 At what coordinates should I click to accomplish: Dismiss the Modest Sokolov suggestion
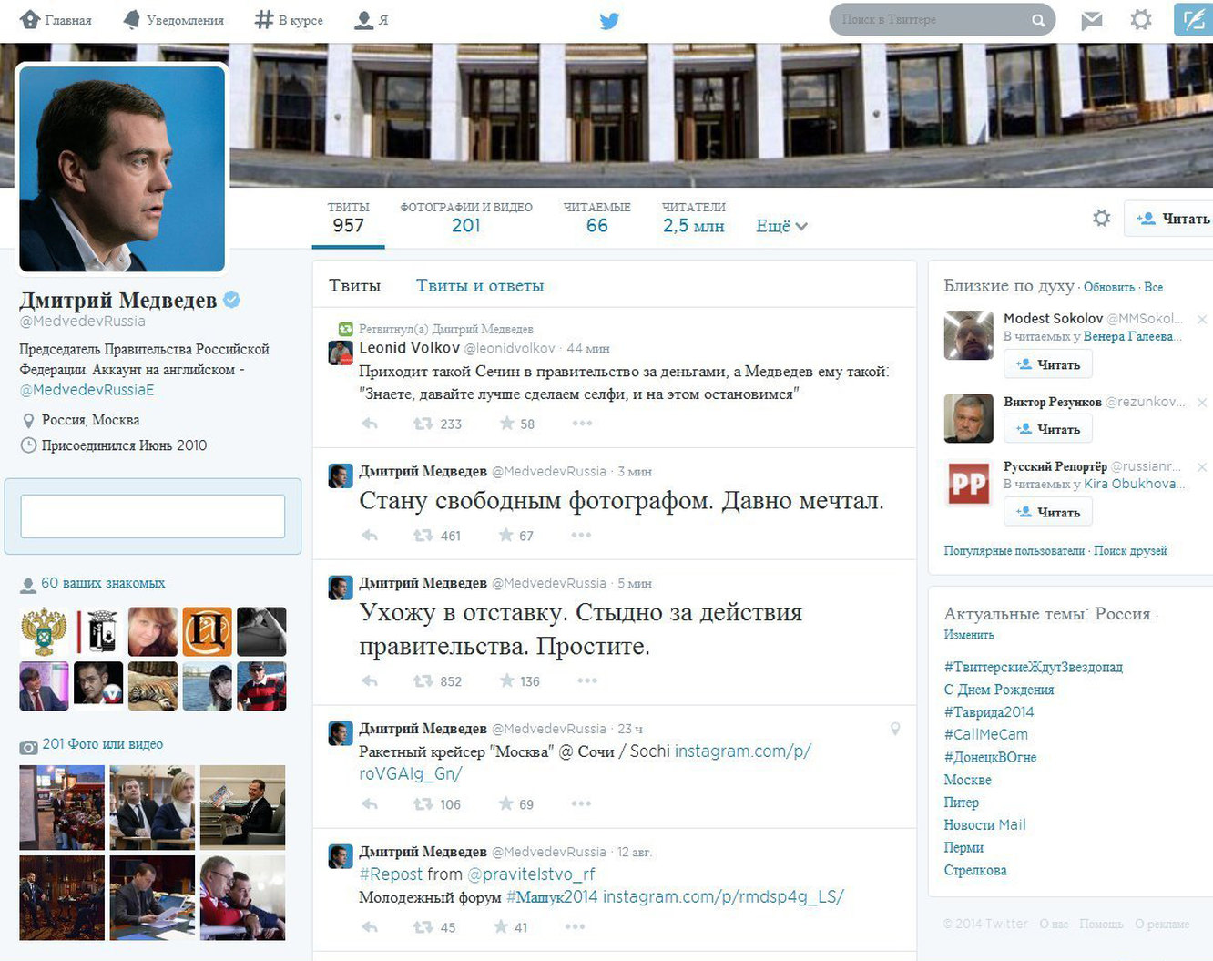[x=1202, y=319]
